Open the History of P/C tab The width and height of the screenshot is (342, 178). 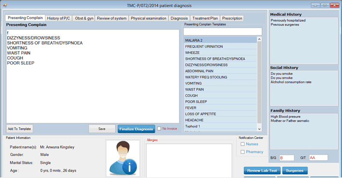(59, 18)
